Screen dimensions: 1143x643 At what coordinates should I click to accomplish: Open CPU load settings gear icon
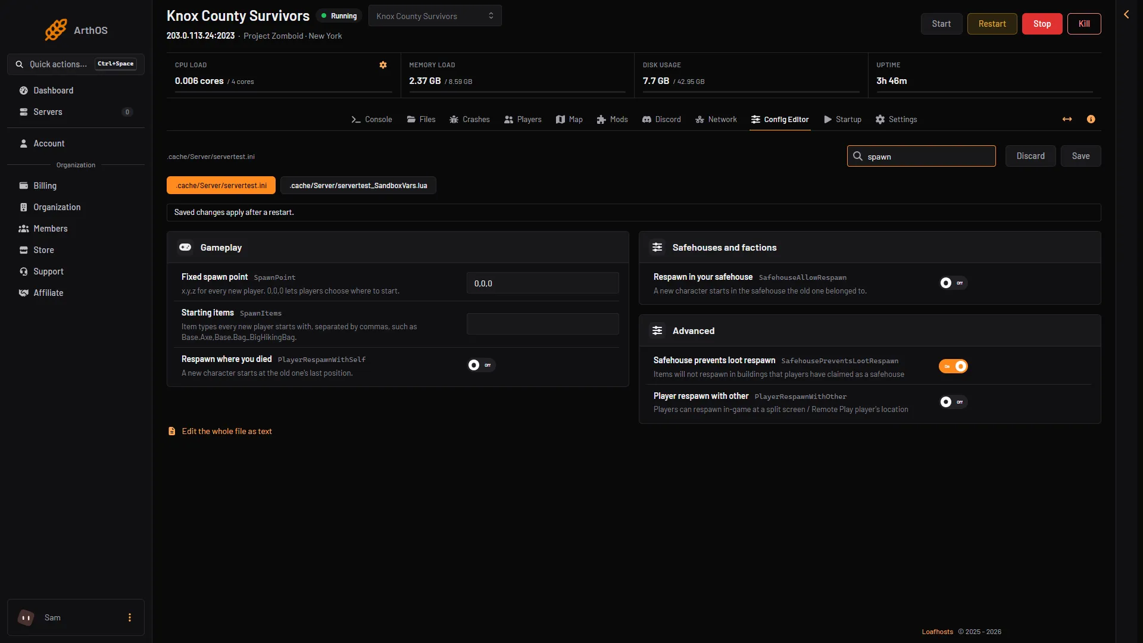383,65
